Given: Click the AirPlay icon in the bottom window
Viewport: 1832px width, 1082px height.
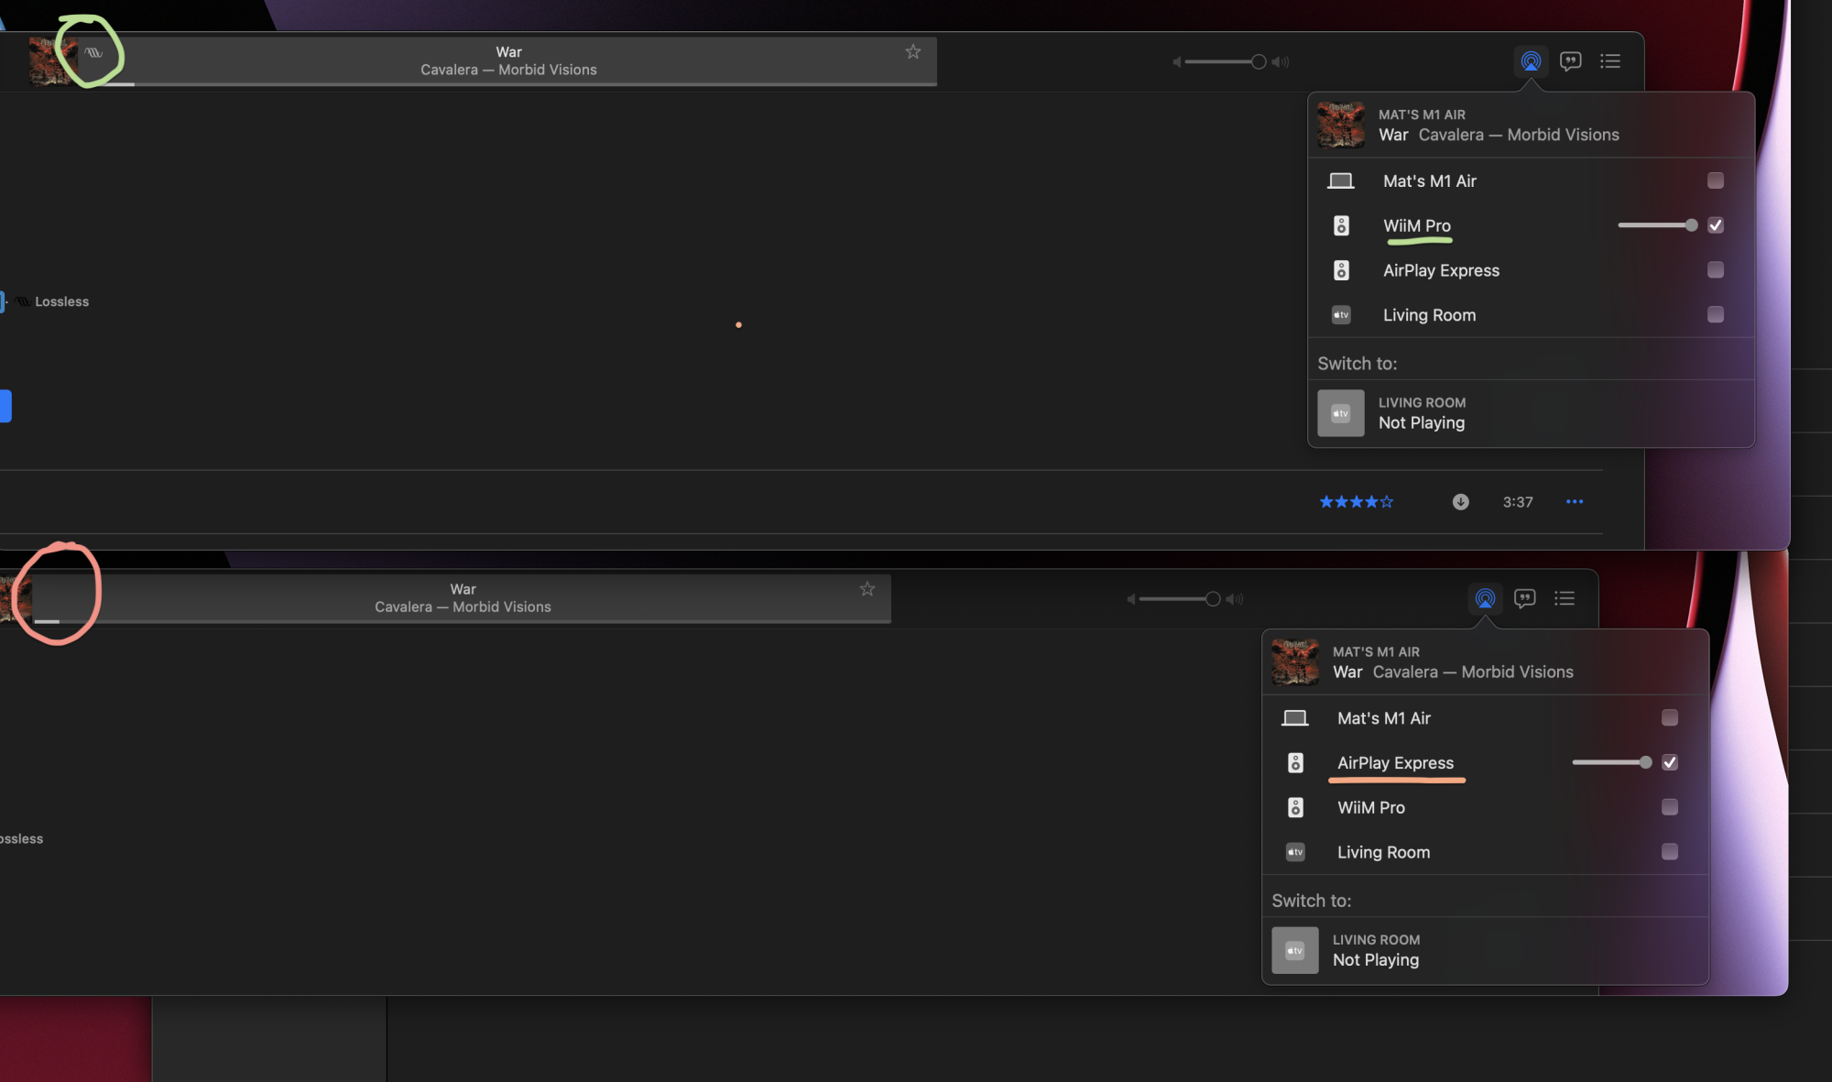Looking at the screenshot, I should (x=1485, y=598).
